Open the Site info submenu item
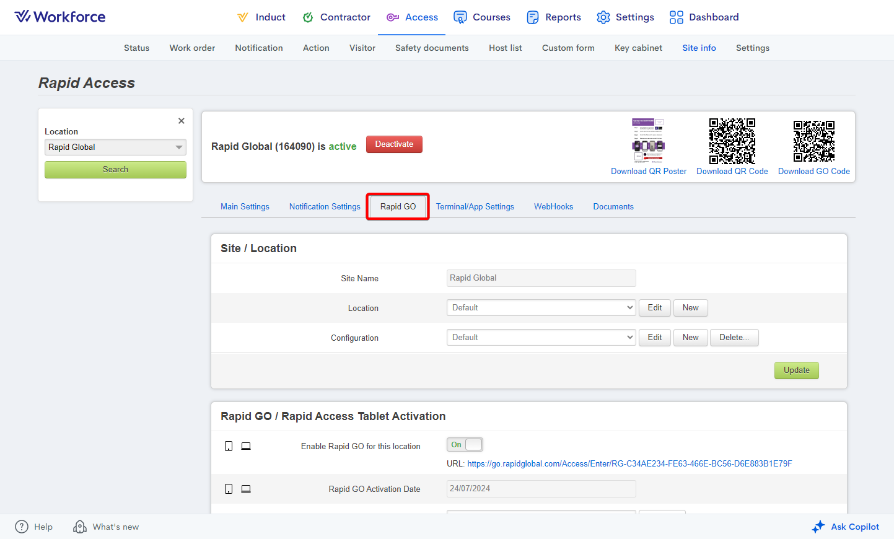The height and width of the screenshot is (539, 894). [699, 48]
